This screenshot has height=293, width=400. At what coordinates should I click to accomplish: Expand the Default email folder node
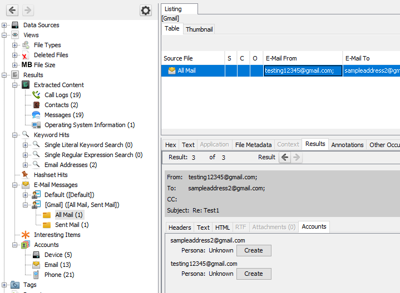point(26,195)
